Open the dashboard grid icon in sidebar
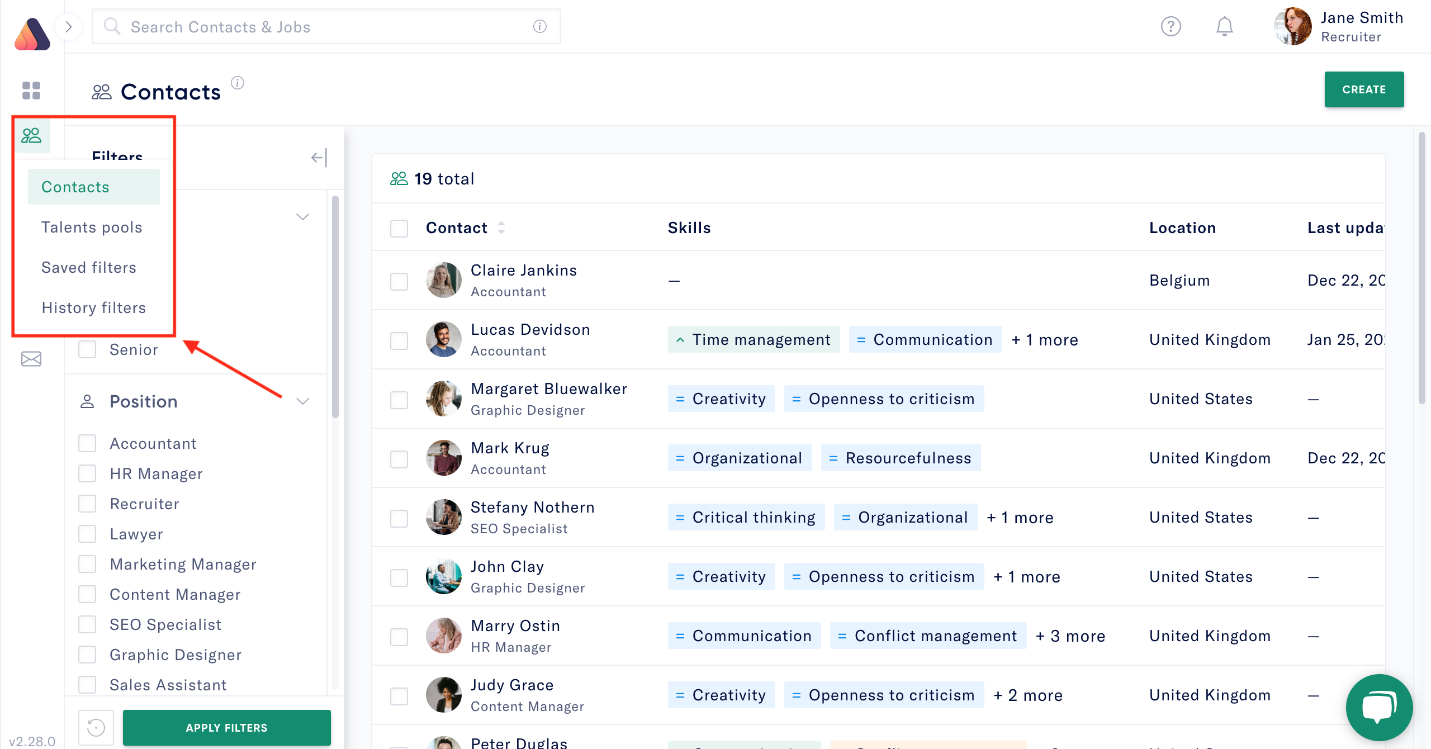The height and width of the screenshot is (749, 1431). point(31,90)
